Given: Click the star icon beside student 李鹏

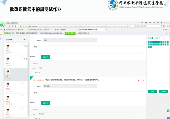Looking at the screenshot, I should [22, 70].
